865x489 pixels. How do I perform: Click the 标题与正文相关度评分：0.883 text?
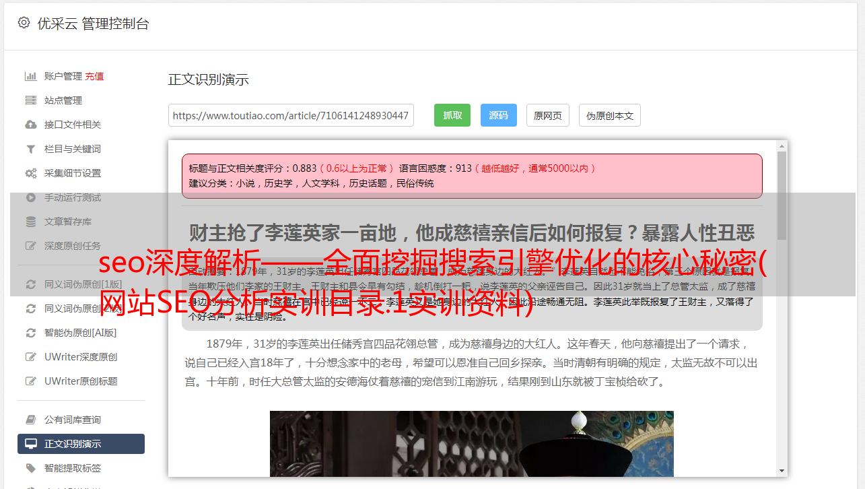[252, 168]
